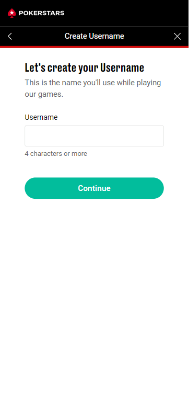Image resolution: width=189 pixels, height=408 pixels.
Task: Focus the Username text input box
Action: 95,136
